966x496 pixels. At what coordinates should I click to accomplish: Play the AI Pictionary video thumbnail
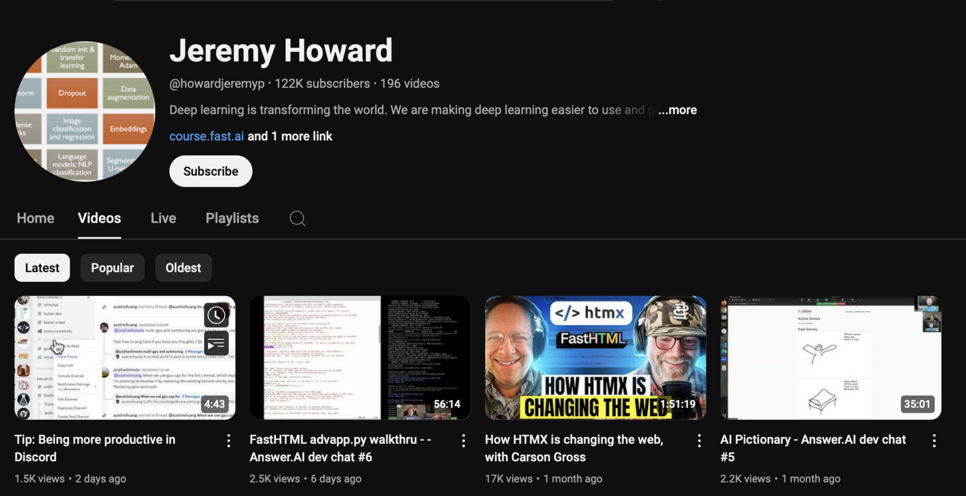pos(830,358)
